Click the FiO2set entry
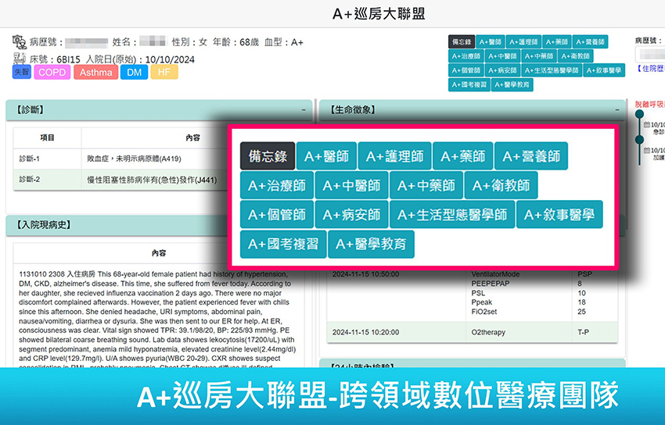The width and height of the screenshot is (665, 425). click(x=484, y=312)
